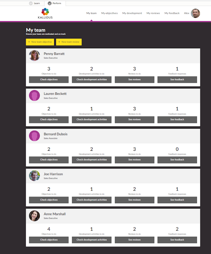Open Alex's profile avatar
Viewport: 211px width, 254px height.
[x=195, y=13]
